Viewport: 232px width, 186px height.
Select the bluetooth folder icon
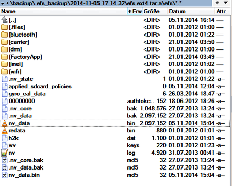tap(5, 35)
